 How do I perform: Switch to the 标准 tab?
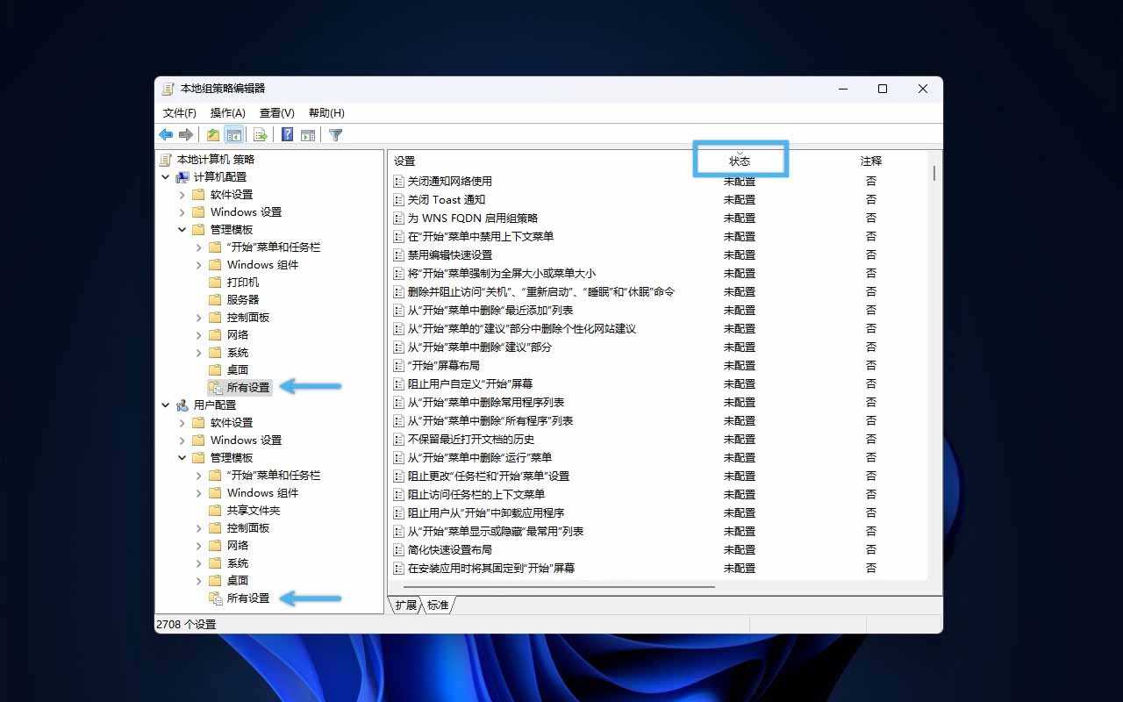pyautogui.click(x=438, y=605)
